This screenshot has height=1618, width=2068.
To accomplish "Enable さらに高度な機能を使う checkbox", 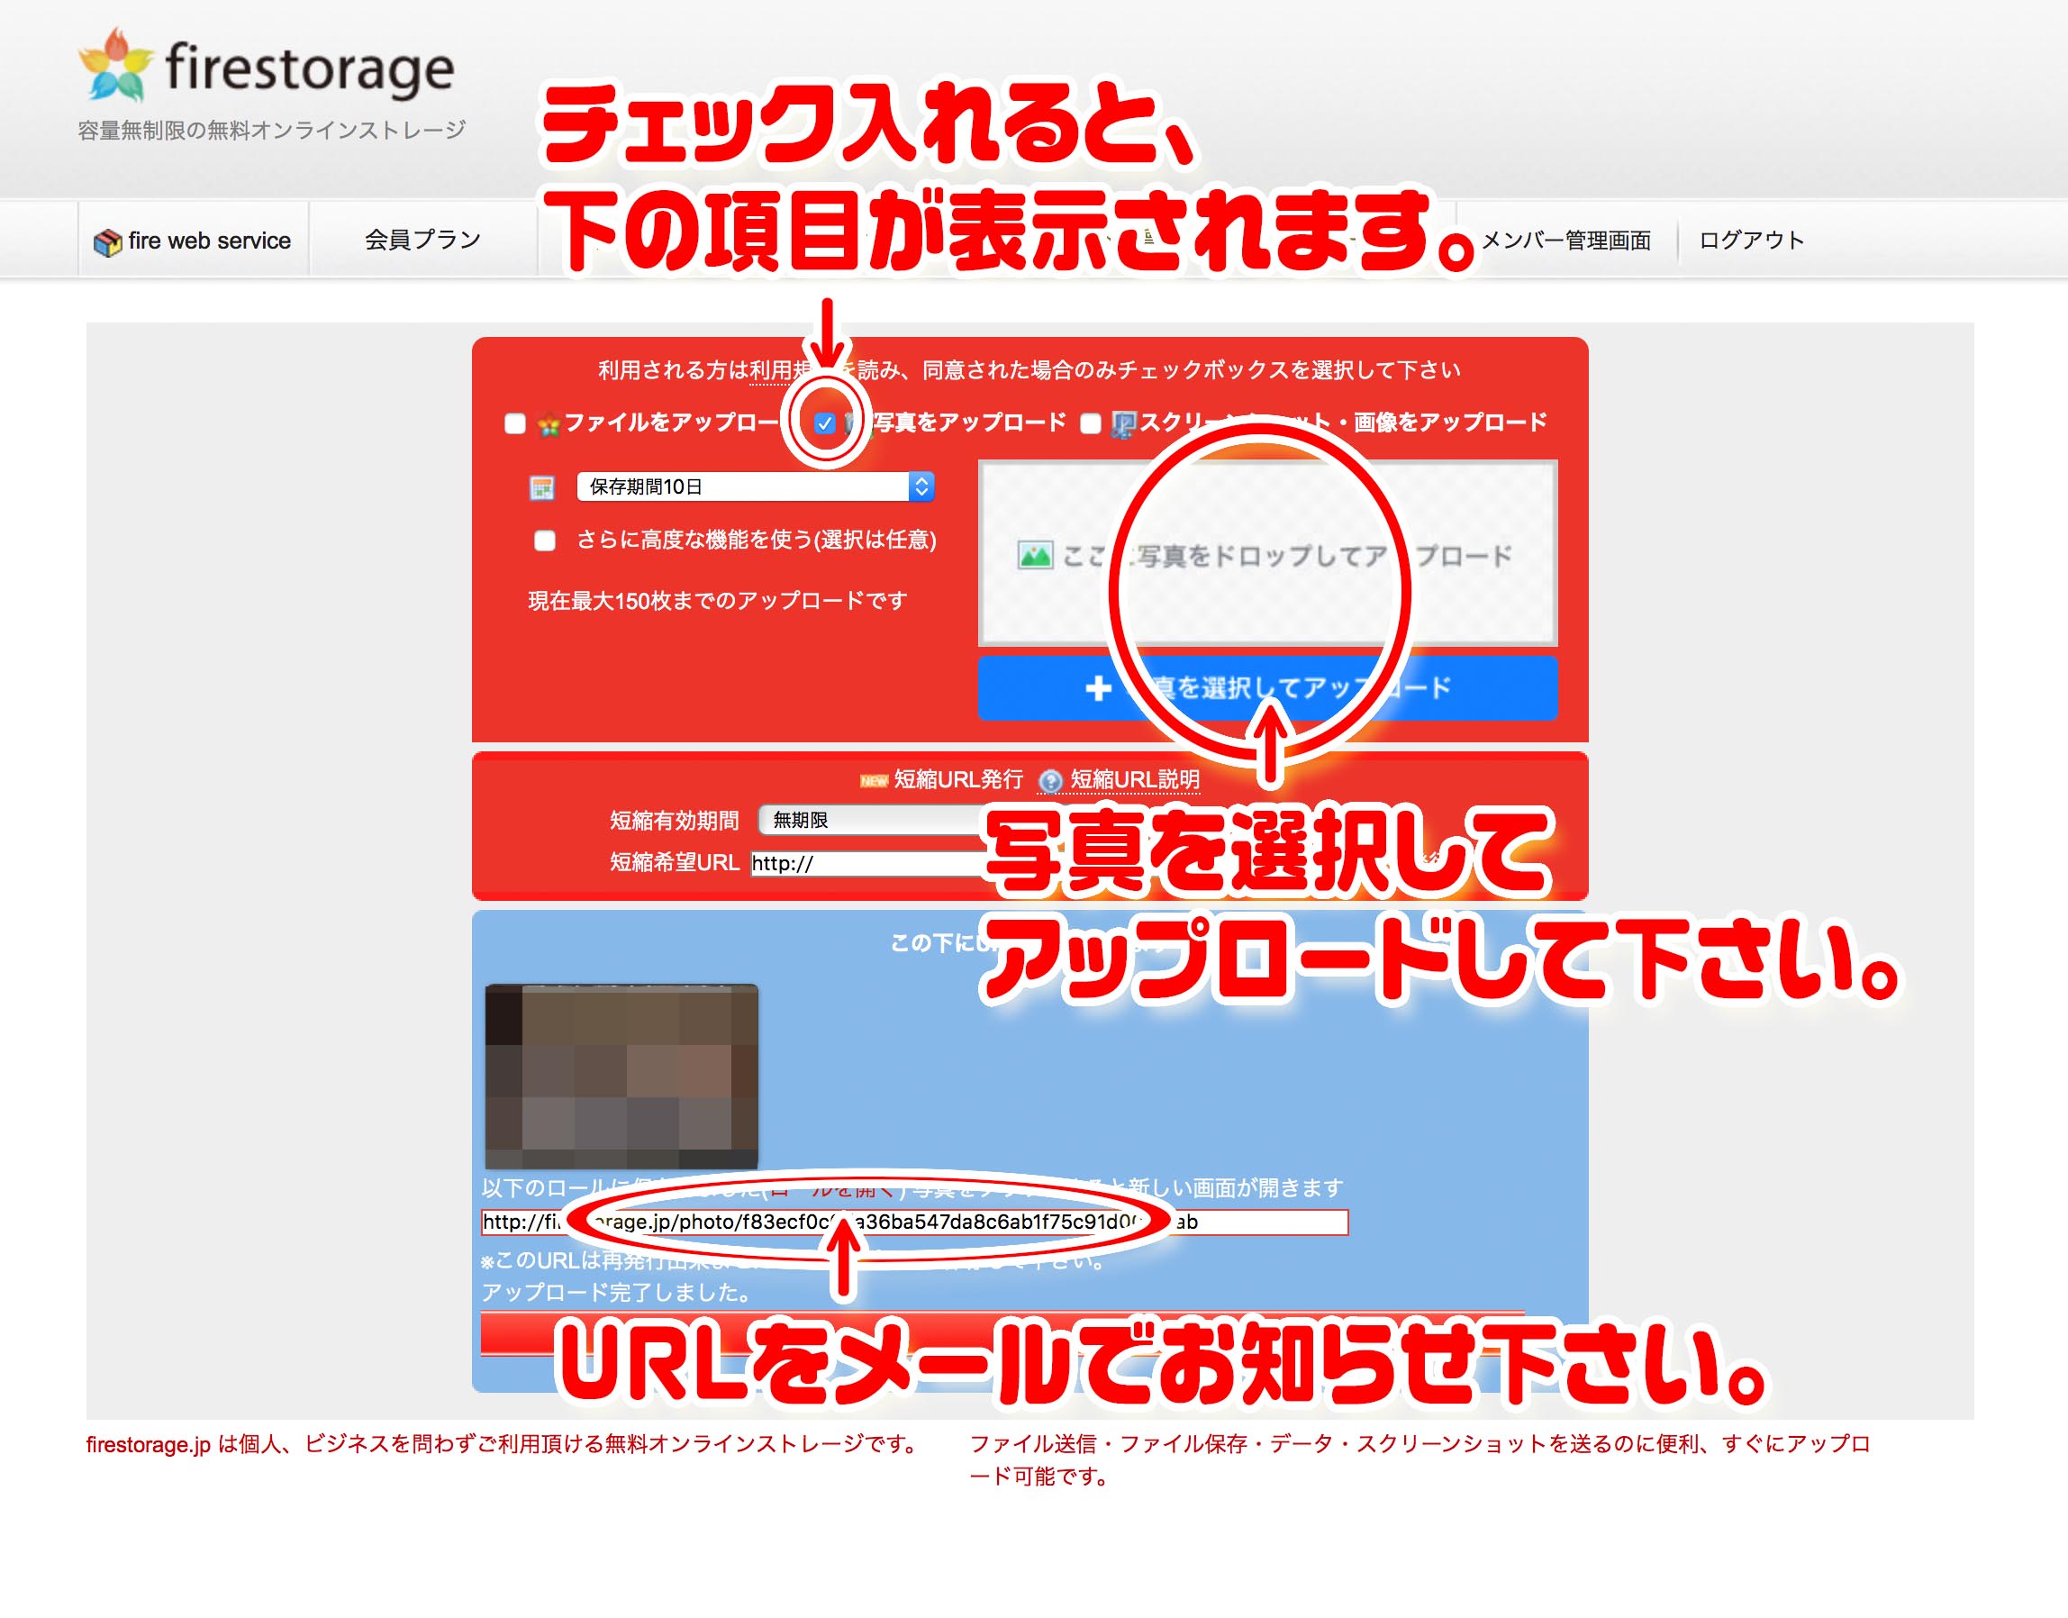I will (544, 541).
